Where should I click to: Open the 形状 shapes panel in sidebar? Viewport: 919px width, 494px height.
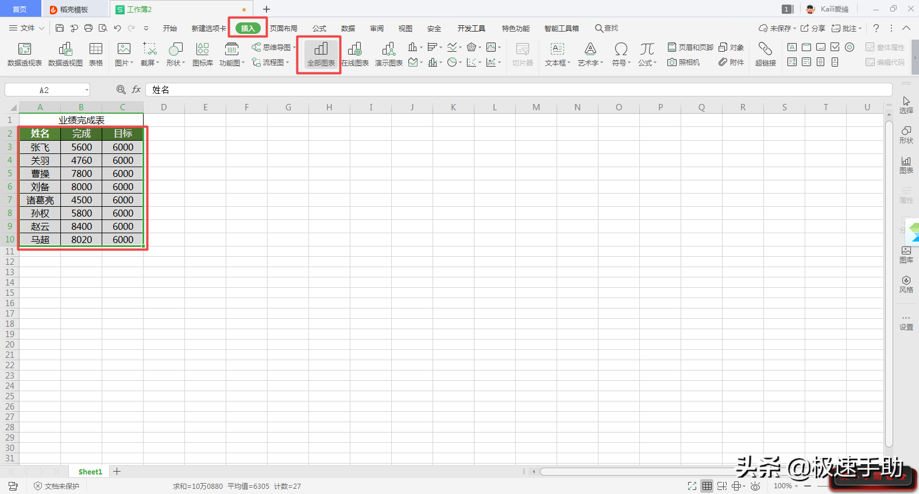click(906, 135)
